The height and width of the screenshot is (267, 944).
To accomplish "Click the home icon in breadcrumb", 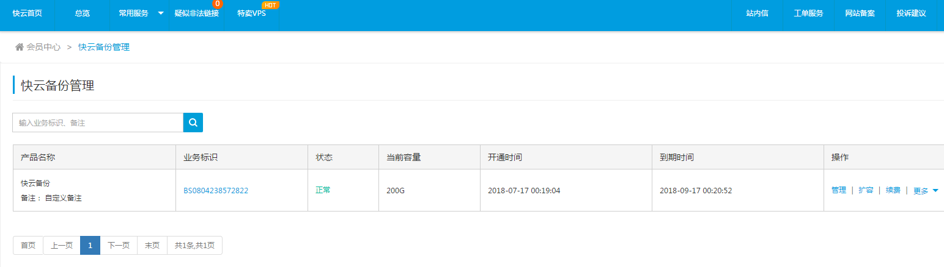I will [x=20, y=47].
